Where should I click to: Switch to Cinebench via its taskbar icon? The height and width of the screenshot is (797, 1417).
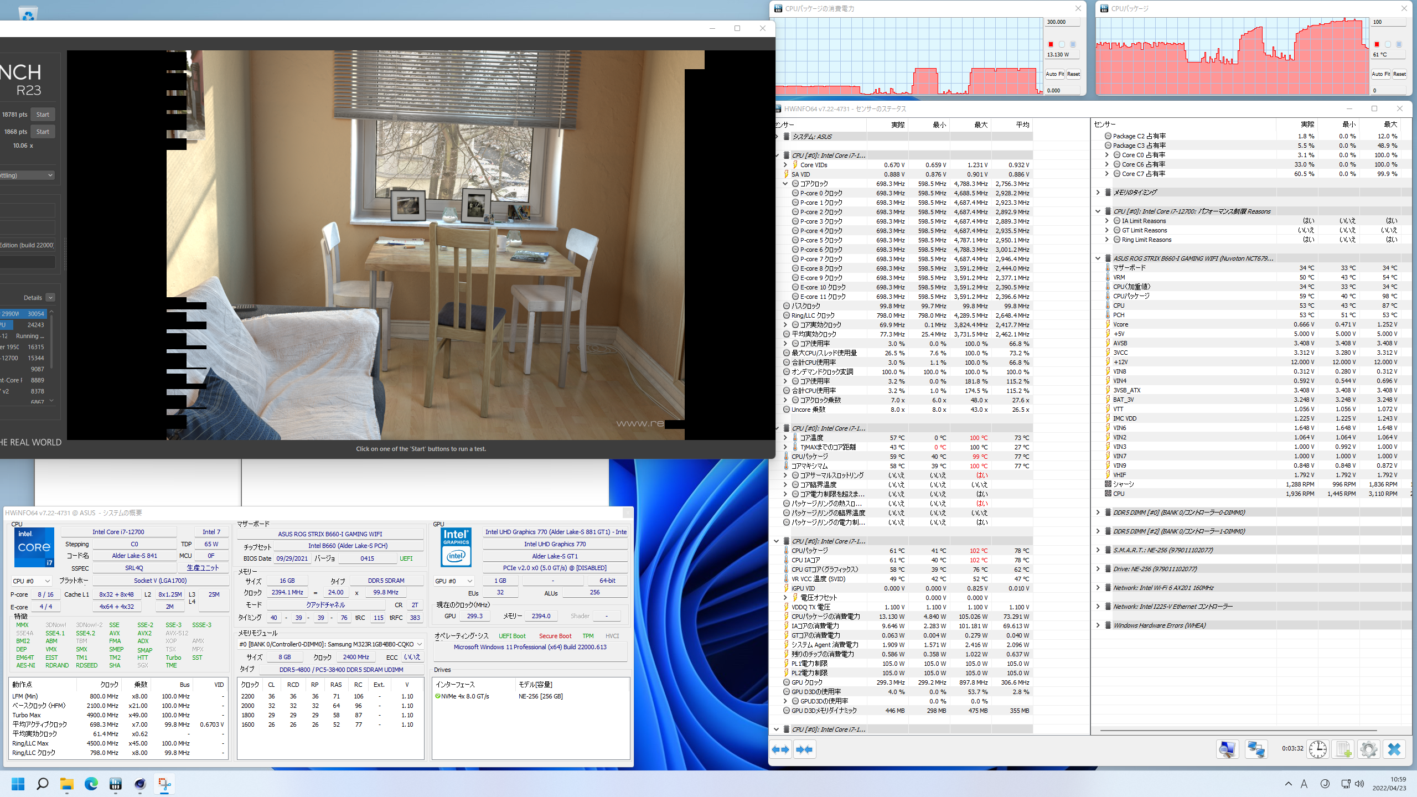click(140, 784)
